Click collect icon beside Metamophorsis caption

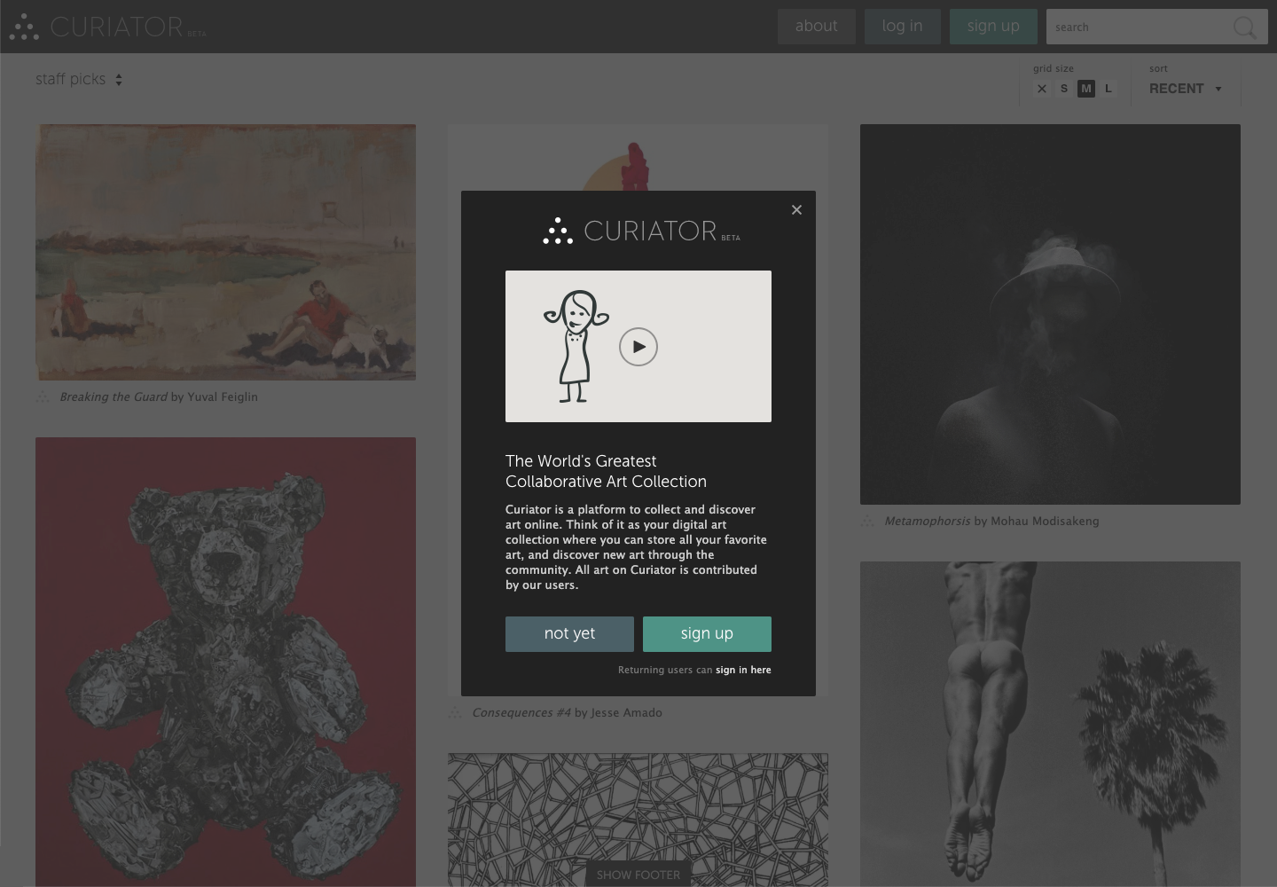[x=867, y=521]
